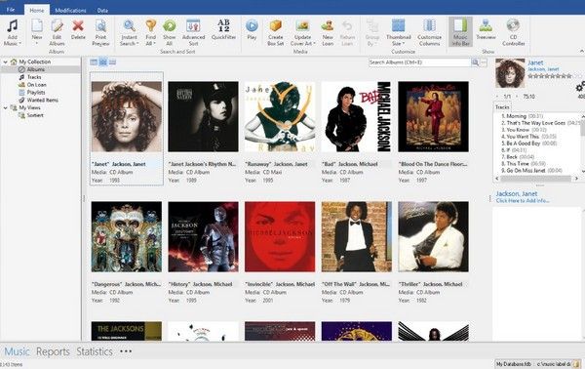Switch to the Reports section

[x=53, y=351]
